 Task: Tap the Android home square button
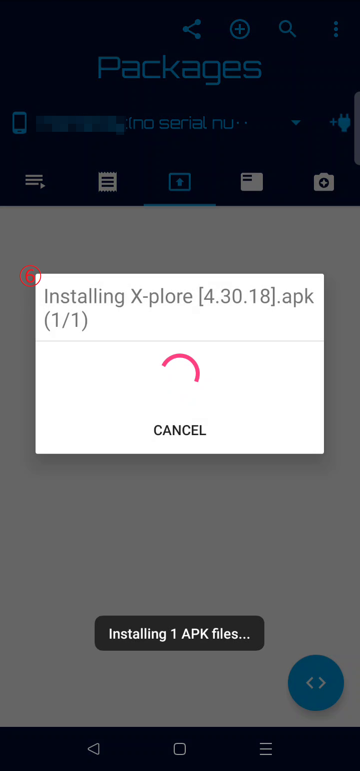click(x=180, y=749)
